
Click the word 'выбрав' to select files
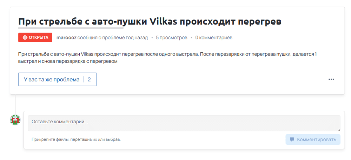[113, 139]
